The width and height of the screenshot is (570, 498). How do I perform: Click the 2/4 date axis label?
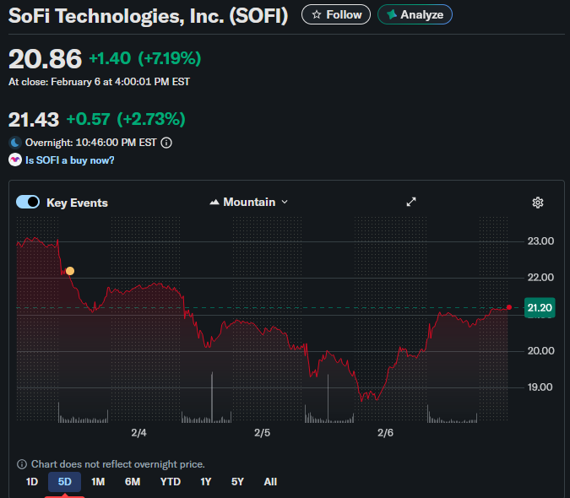click(x=138, y=433)
